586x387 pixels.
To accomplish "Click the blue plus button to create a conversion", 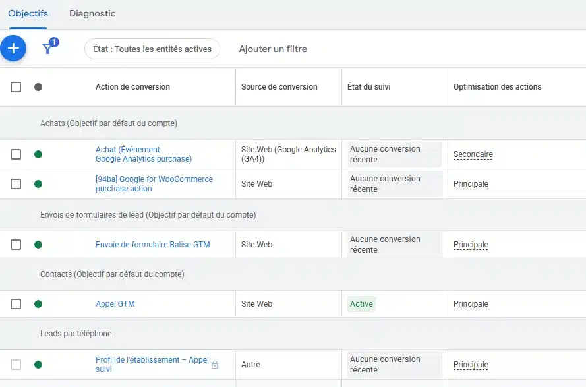I will point(13,48).
